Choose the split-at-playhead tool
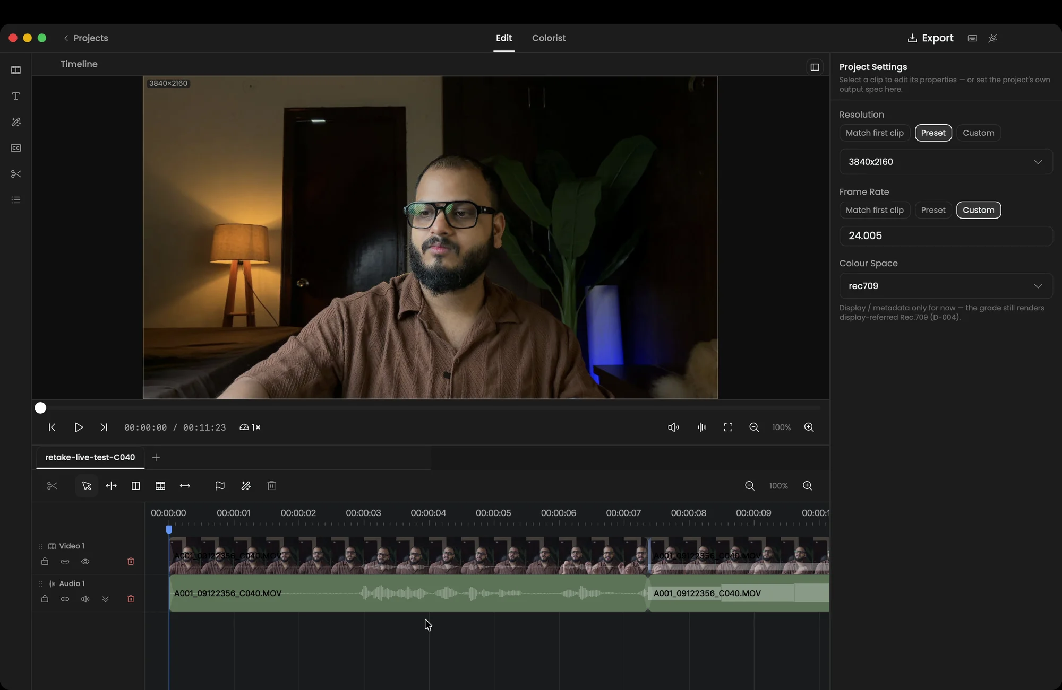 coord(111,486)
